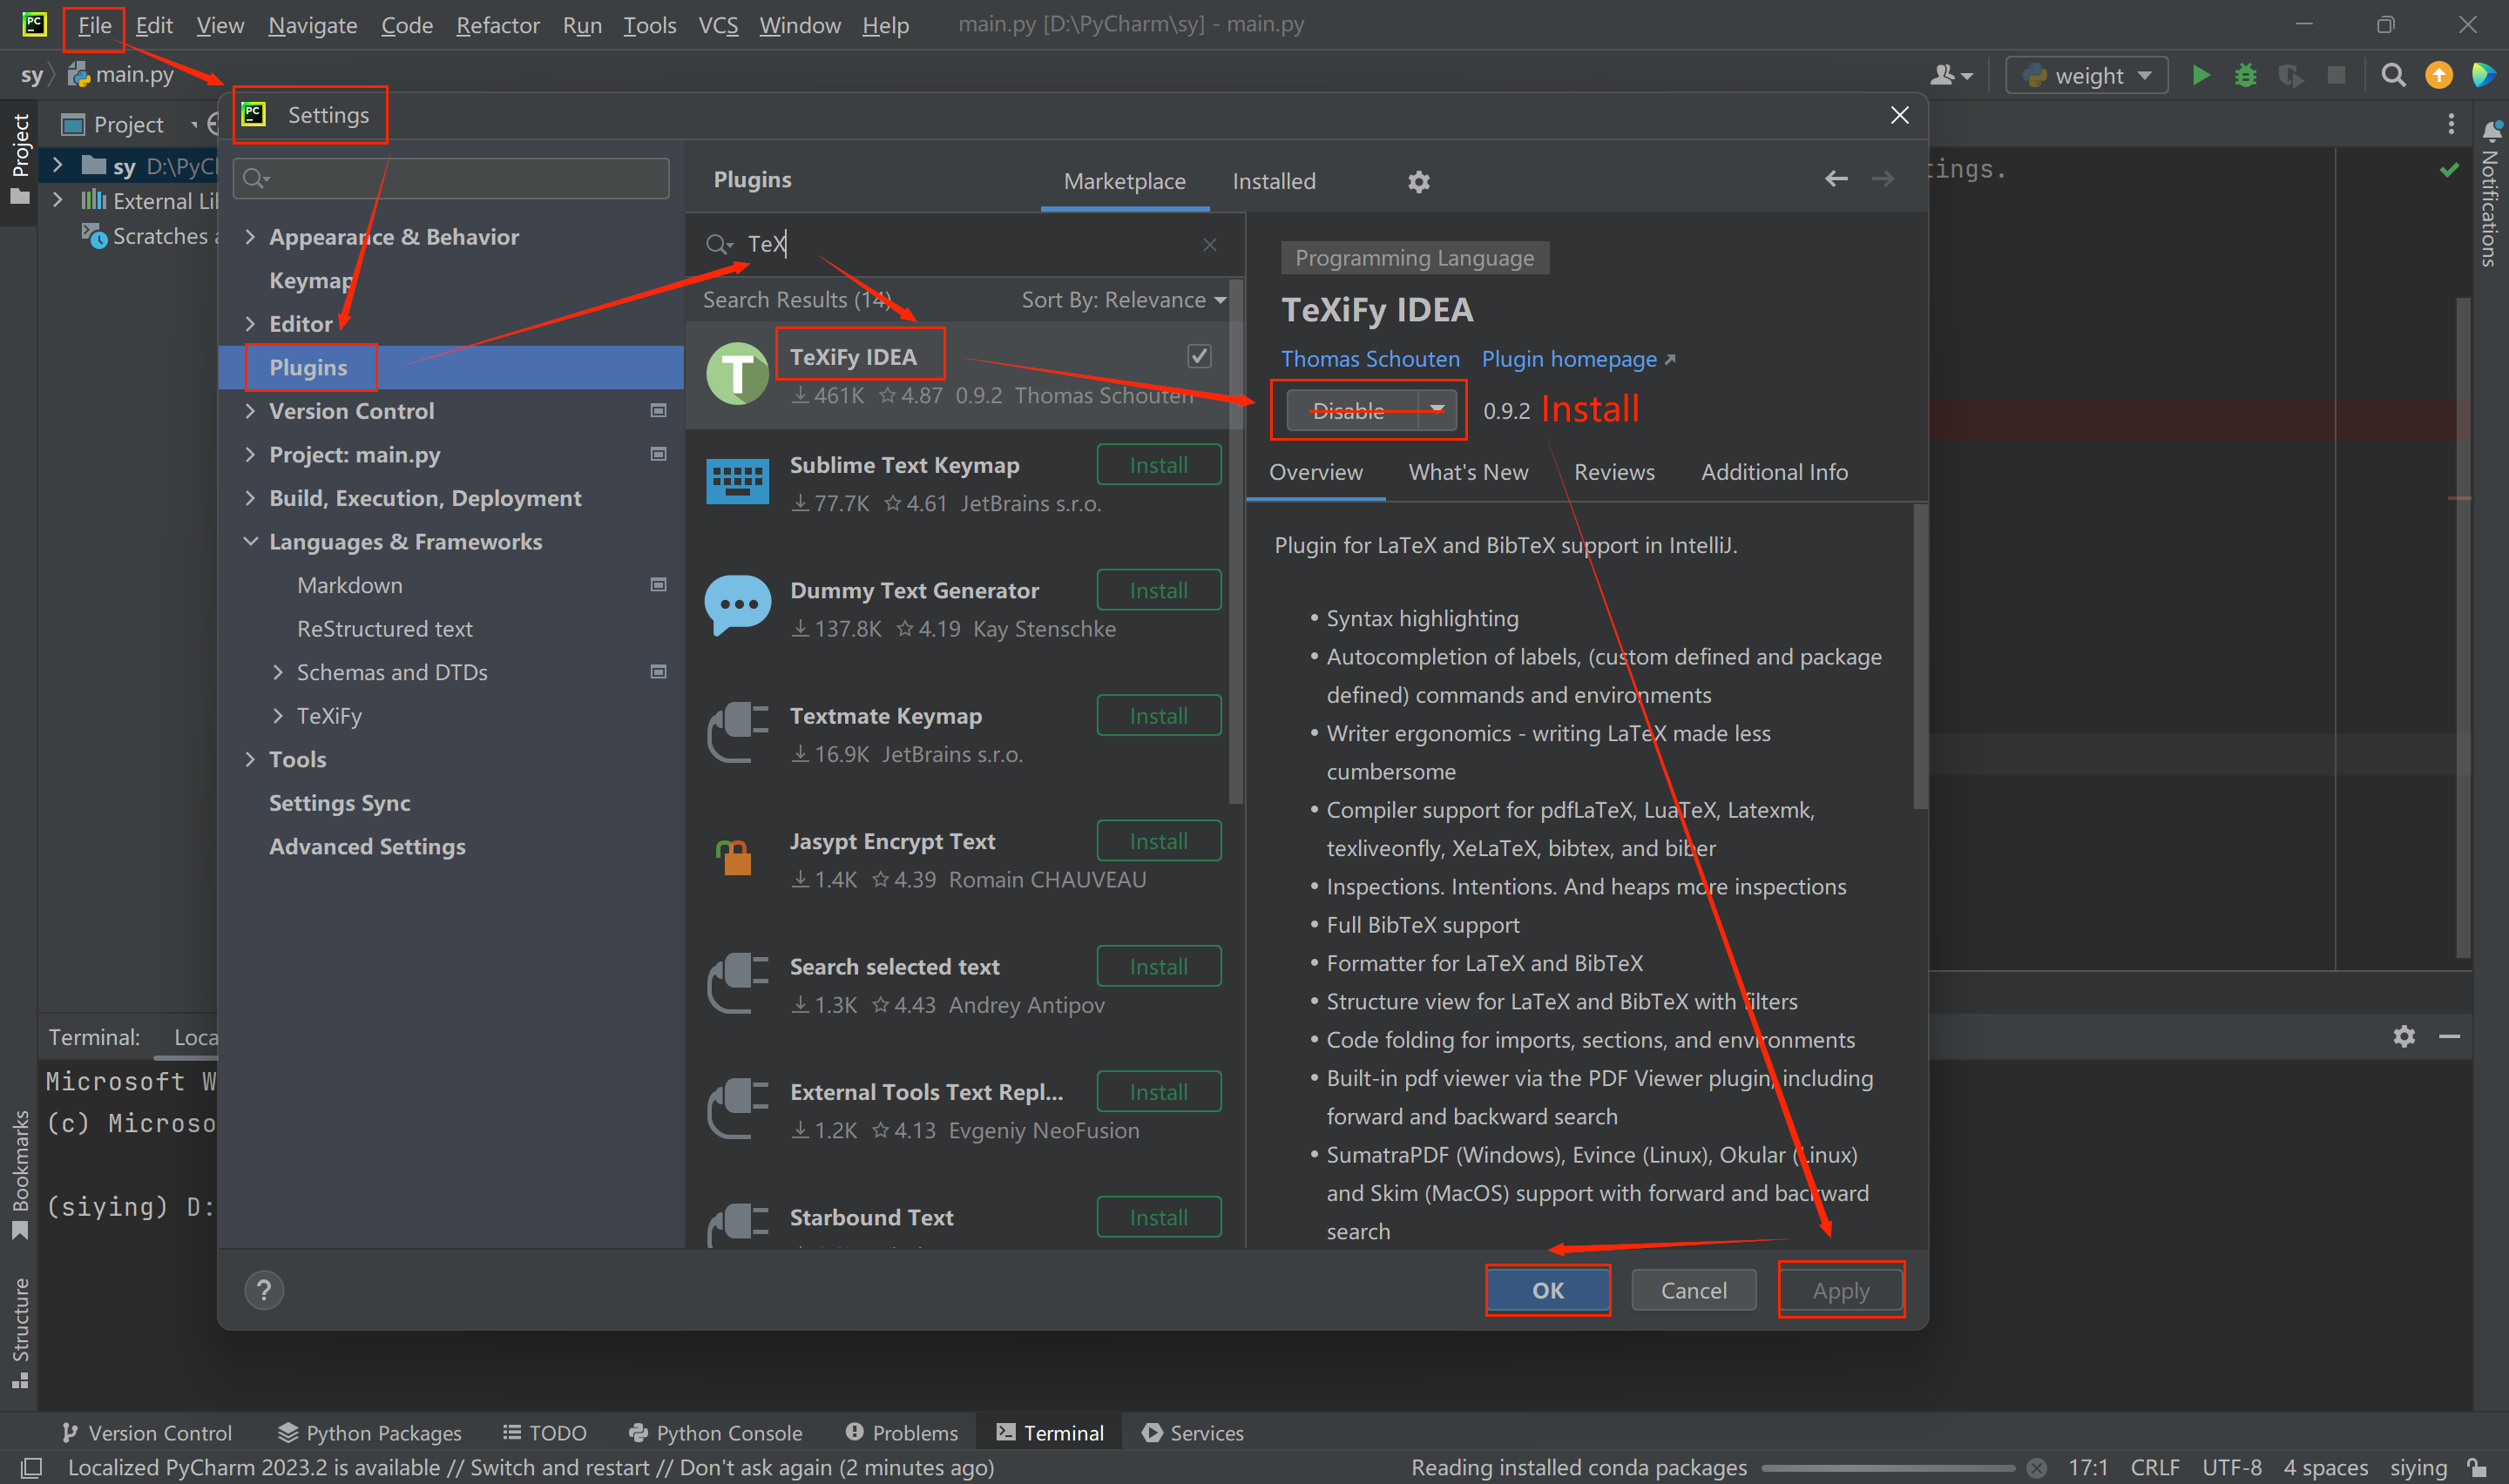2509x1484 pixels.
Task: Clear the TeX plugin search field
Action: 1209,244
